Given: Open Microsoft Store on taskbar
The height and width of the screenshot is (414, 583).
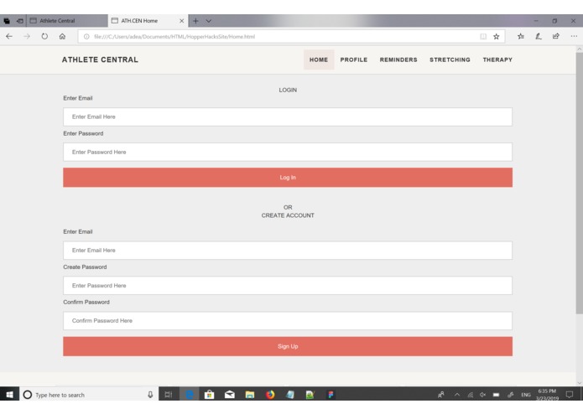Looking at the screenshot, I should 210,395.
